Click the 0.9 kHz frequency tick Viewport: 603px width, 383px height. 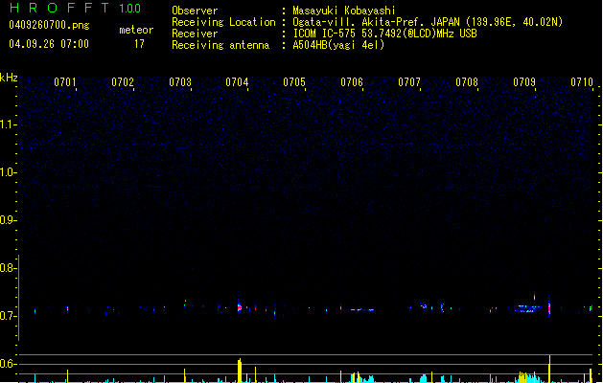coord(9,220)
